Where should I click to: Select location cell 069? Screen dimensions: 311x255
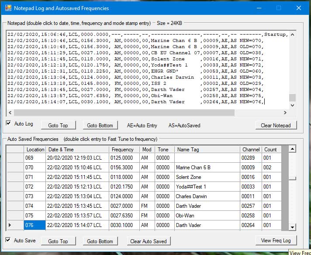[x=35, y=158]
